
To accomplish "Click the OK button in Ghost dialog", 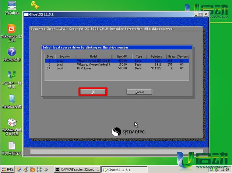I will point(93,92).
